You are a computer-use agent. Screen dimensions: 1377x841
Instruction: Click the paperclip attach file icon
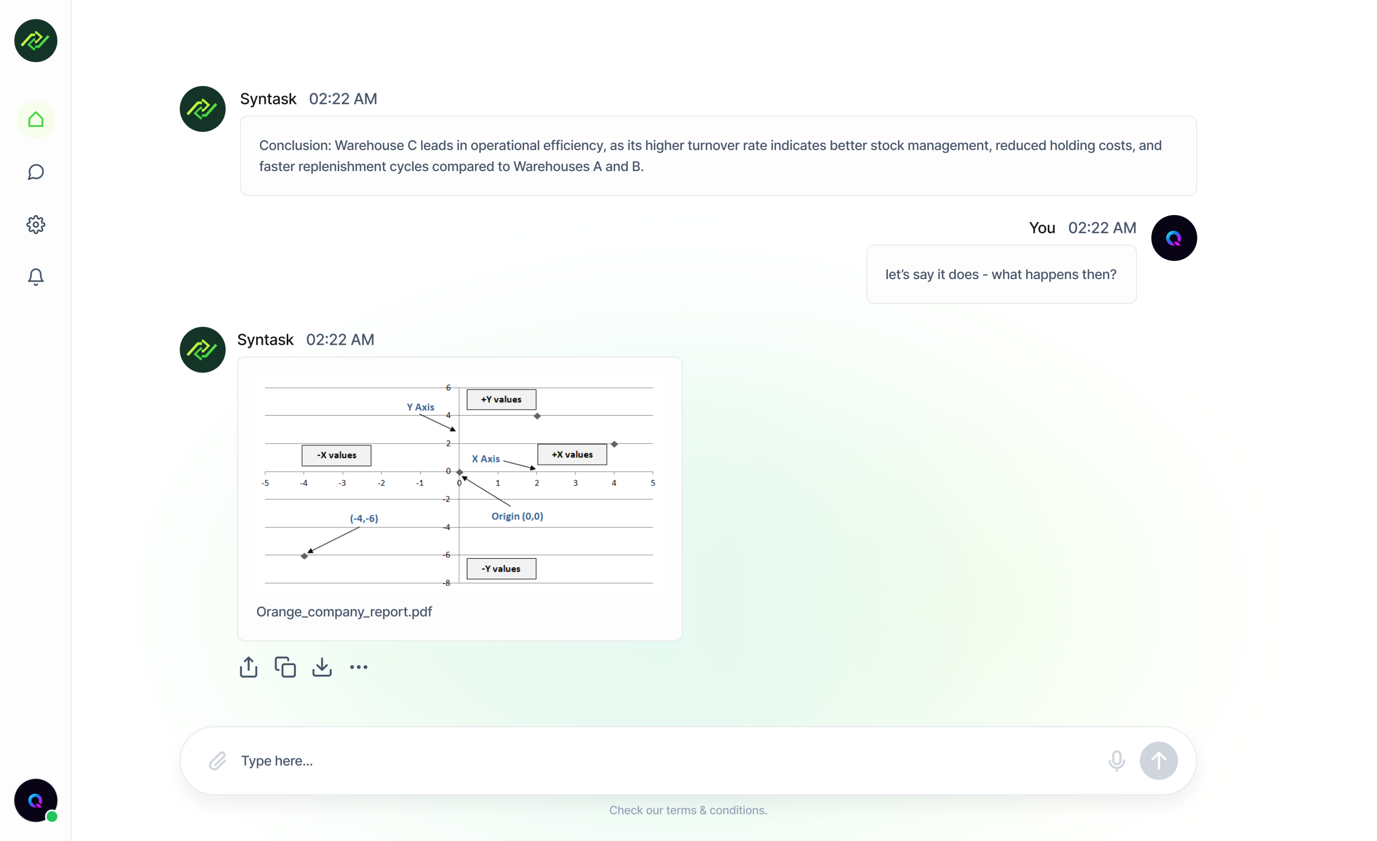217,760
